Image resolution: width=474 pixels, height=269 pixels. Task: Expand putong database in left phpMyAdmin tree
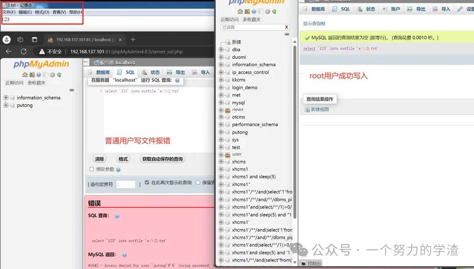click(x=6, y=105)
